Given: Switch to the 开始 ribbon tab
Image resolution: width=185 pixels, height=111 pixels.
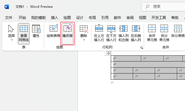Looking at the screenshot, I should (22, 18).
